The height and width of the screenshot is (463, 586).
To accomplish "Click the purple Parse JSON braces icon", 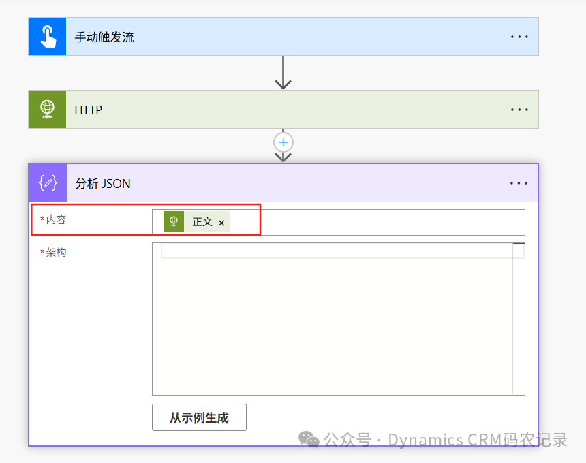I will [46, 182].
